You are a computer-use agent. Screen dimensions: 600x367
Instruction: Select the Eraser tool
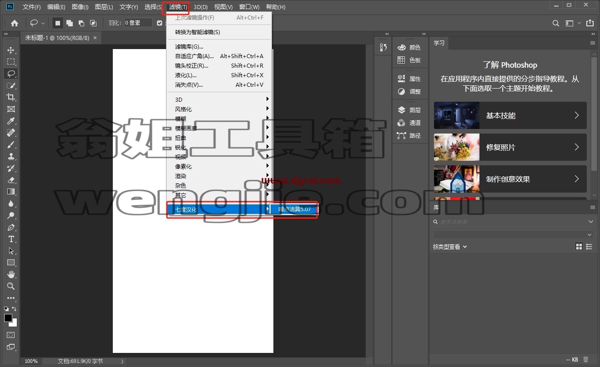pyautogui.click(x=11, y=180)
